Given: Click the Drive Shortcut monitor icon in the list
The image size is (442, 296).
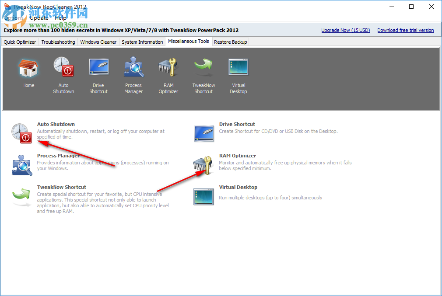Looking at the screenshot, I should tap(203, 133).
